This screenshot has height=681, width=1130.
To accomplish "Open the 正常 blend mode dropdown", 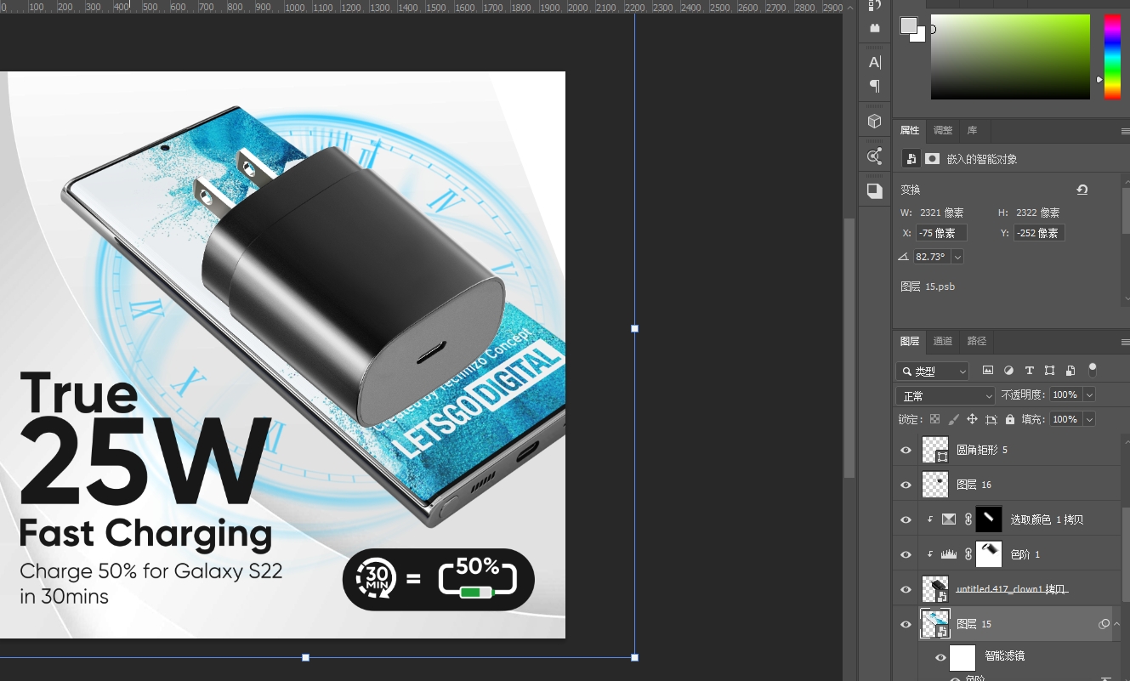I will 945,395.
